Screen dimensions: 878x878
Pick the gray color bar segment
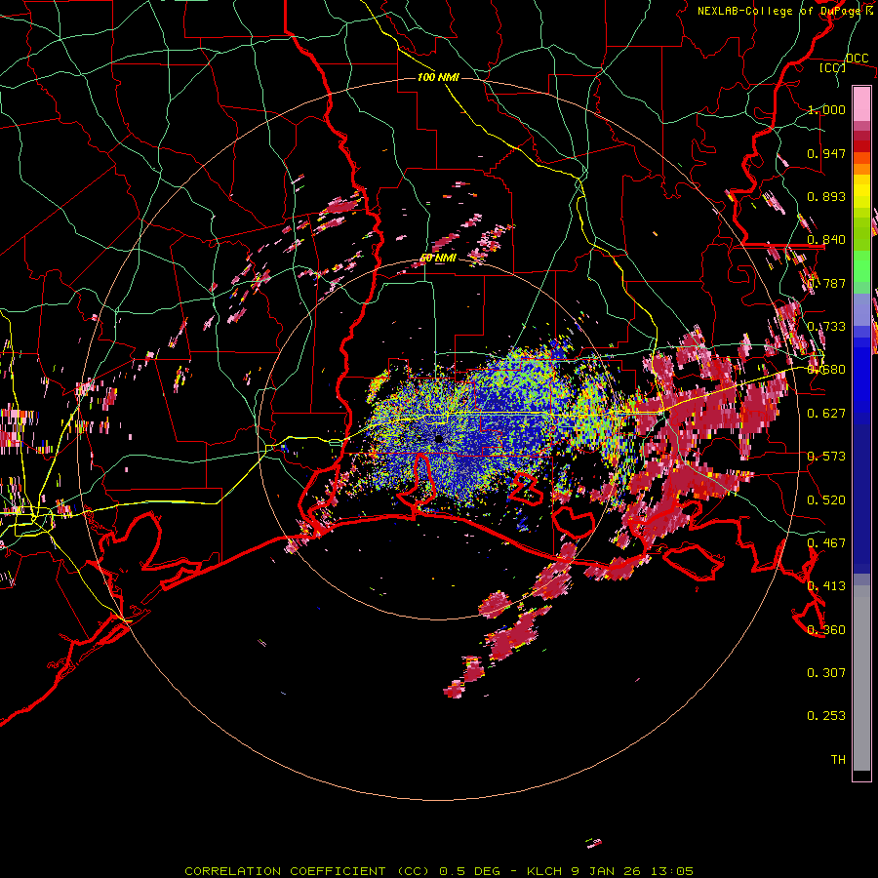click(861, 678)
